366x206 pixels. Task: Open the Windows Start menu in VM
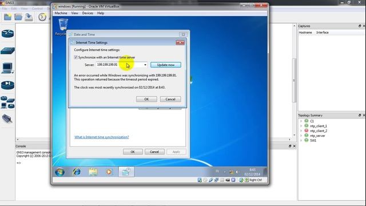pos(60,172)
